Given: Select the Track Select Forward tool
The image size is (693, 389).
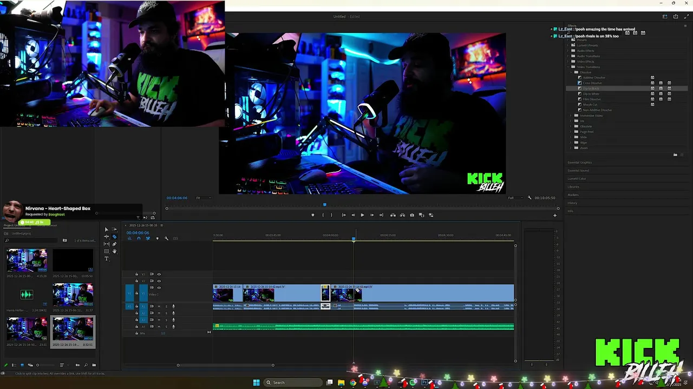Looking at the screenshot, I should (x=114, y=230).
